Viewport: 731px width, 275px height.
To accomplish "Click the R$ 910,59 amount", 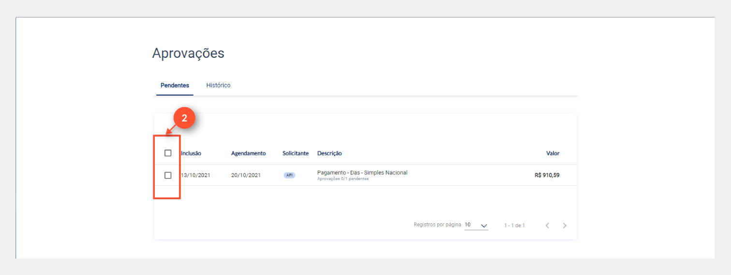I will tap(547, 175).
